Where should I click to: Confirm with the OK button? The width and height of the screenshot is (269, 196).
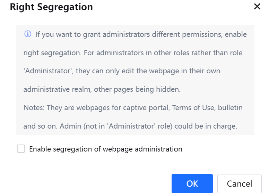pos(192,183)
